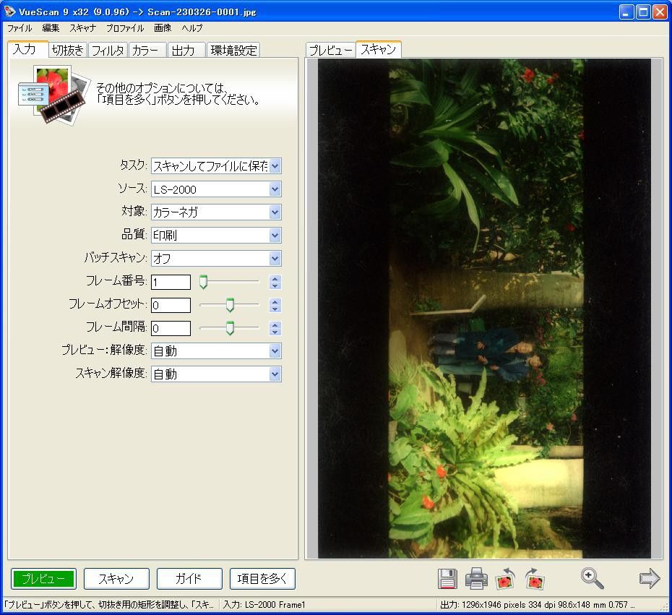The image size is (672, 615).
Task: Open the スキャン解像度 dropdown
Action: [x=216, y=374]
